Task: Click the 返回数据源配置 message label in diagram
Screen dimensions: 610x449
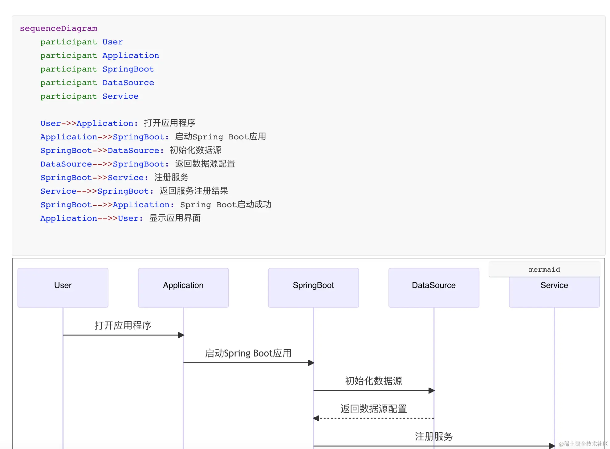Action: 373,409
